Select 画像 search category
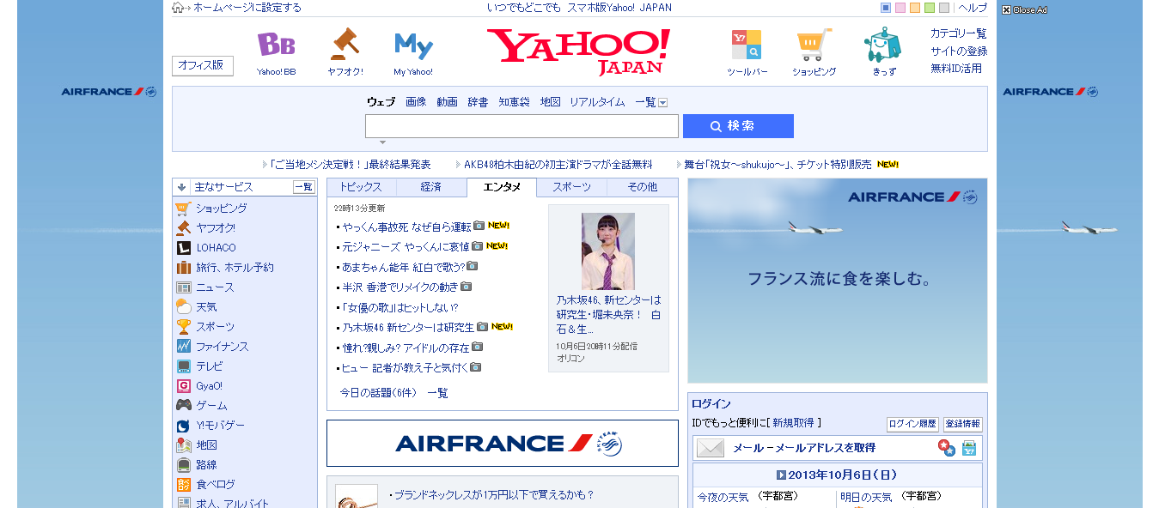 pyautogui.click(x=416, y=102)
